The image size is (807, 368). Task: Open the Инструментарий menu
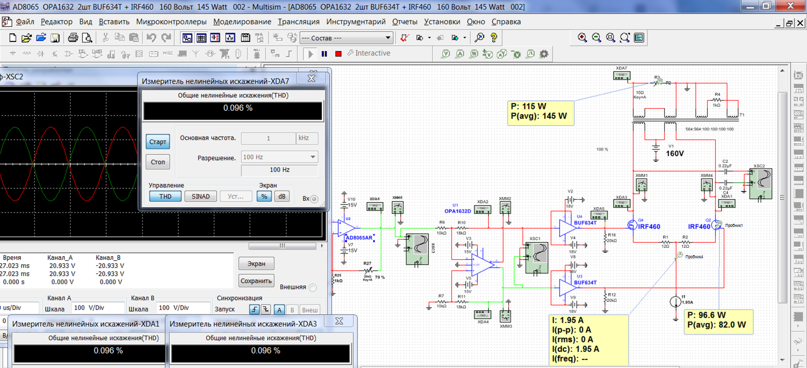[356, 22]
